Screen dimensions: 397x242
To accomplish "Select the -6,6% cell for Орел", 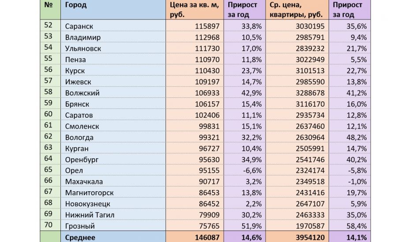I will 252,171.
